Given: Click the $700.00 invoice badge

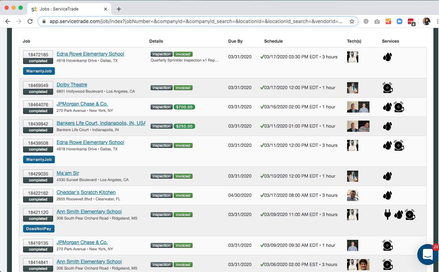Looking at the screenshot, I should tap(184, 107).
